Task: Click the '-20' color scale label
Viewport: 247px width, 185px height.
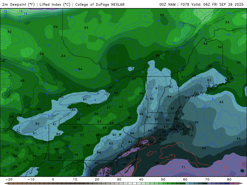Action: 9,179
